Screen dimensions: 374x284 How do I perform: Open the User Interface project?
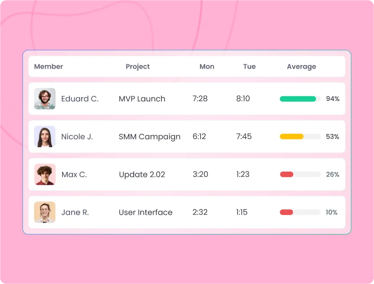(x=145, y=212)
